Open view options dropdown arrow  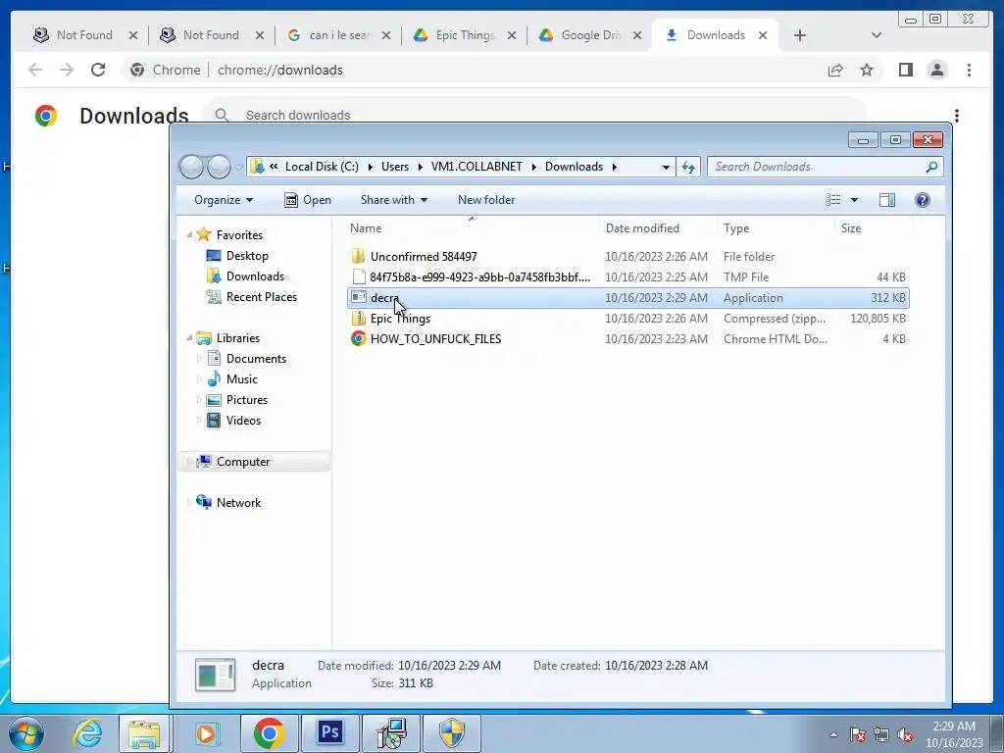[x=854, y=200]
